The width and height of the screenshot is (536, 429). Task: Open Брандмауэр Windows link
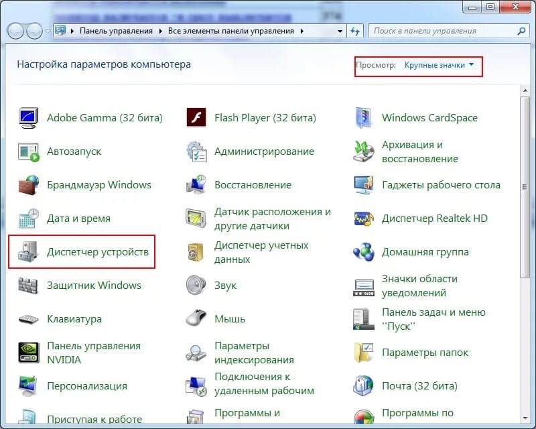(99, 185)
